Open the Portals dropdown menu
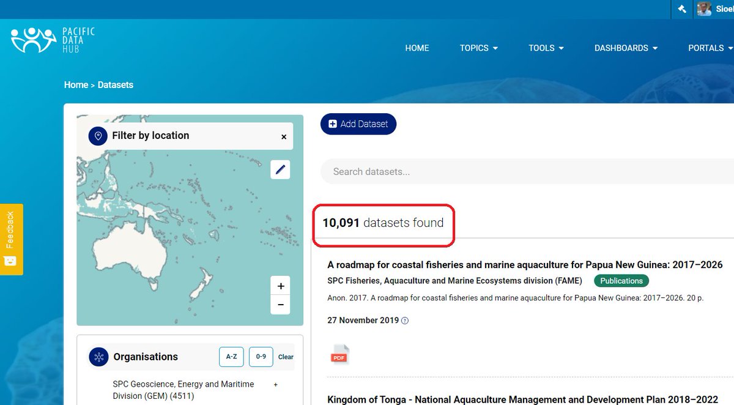The height and width of the screenshot is (405, 734). [x=710, y=48]
